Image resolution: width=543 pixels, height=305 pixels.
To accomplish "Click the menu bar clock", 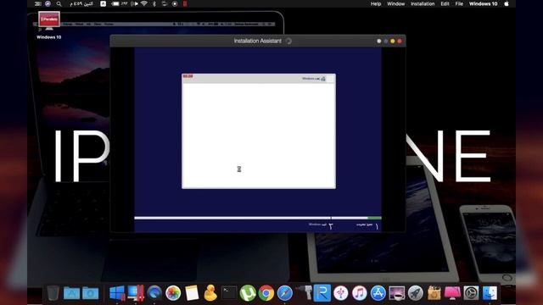I will [x=81, y=3].
